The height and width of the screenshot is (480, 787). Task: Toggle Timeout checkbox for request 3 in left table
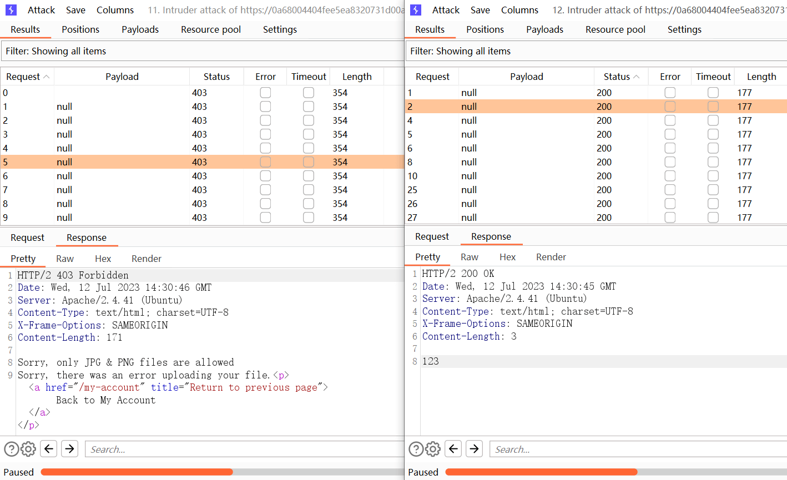[x=309, y=134]
